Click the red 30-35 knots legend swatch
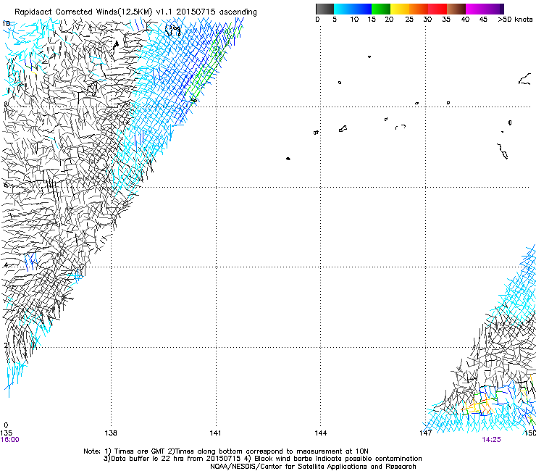Screen dimensions: 536x471 point(437,9)
